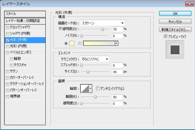Click the gradient preview bar

(99, 43)
